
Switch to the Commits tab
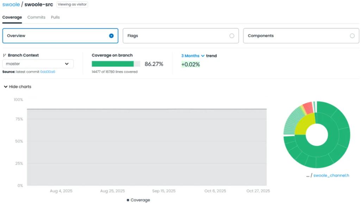click(x=36, y=17)
